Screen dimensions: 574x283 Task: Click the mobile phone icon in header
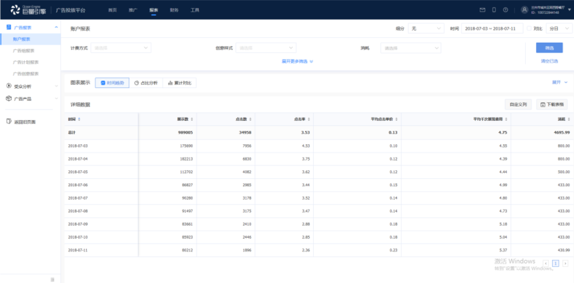[494, 10]
